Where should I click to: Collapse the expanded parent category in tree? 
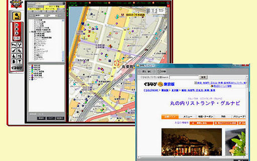point(30,32)
